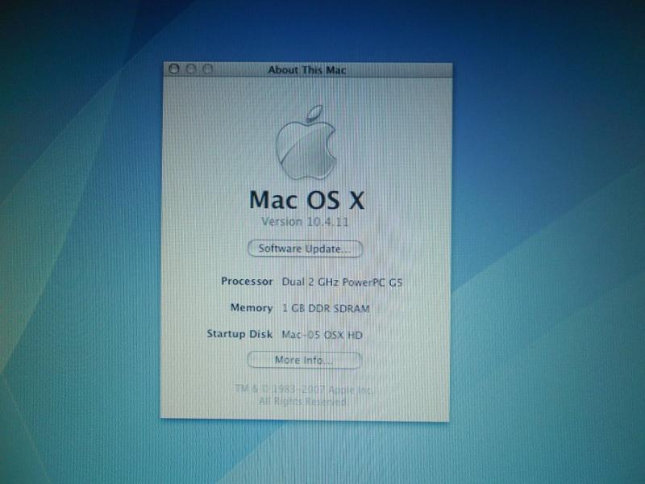
Task: Select the Startup Disk label
Action: (240, 334)
